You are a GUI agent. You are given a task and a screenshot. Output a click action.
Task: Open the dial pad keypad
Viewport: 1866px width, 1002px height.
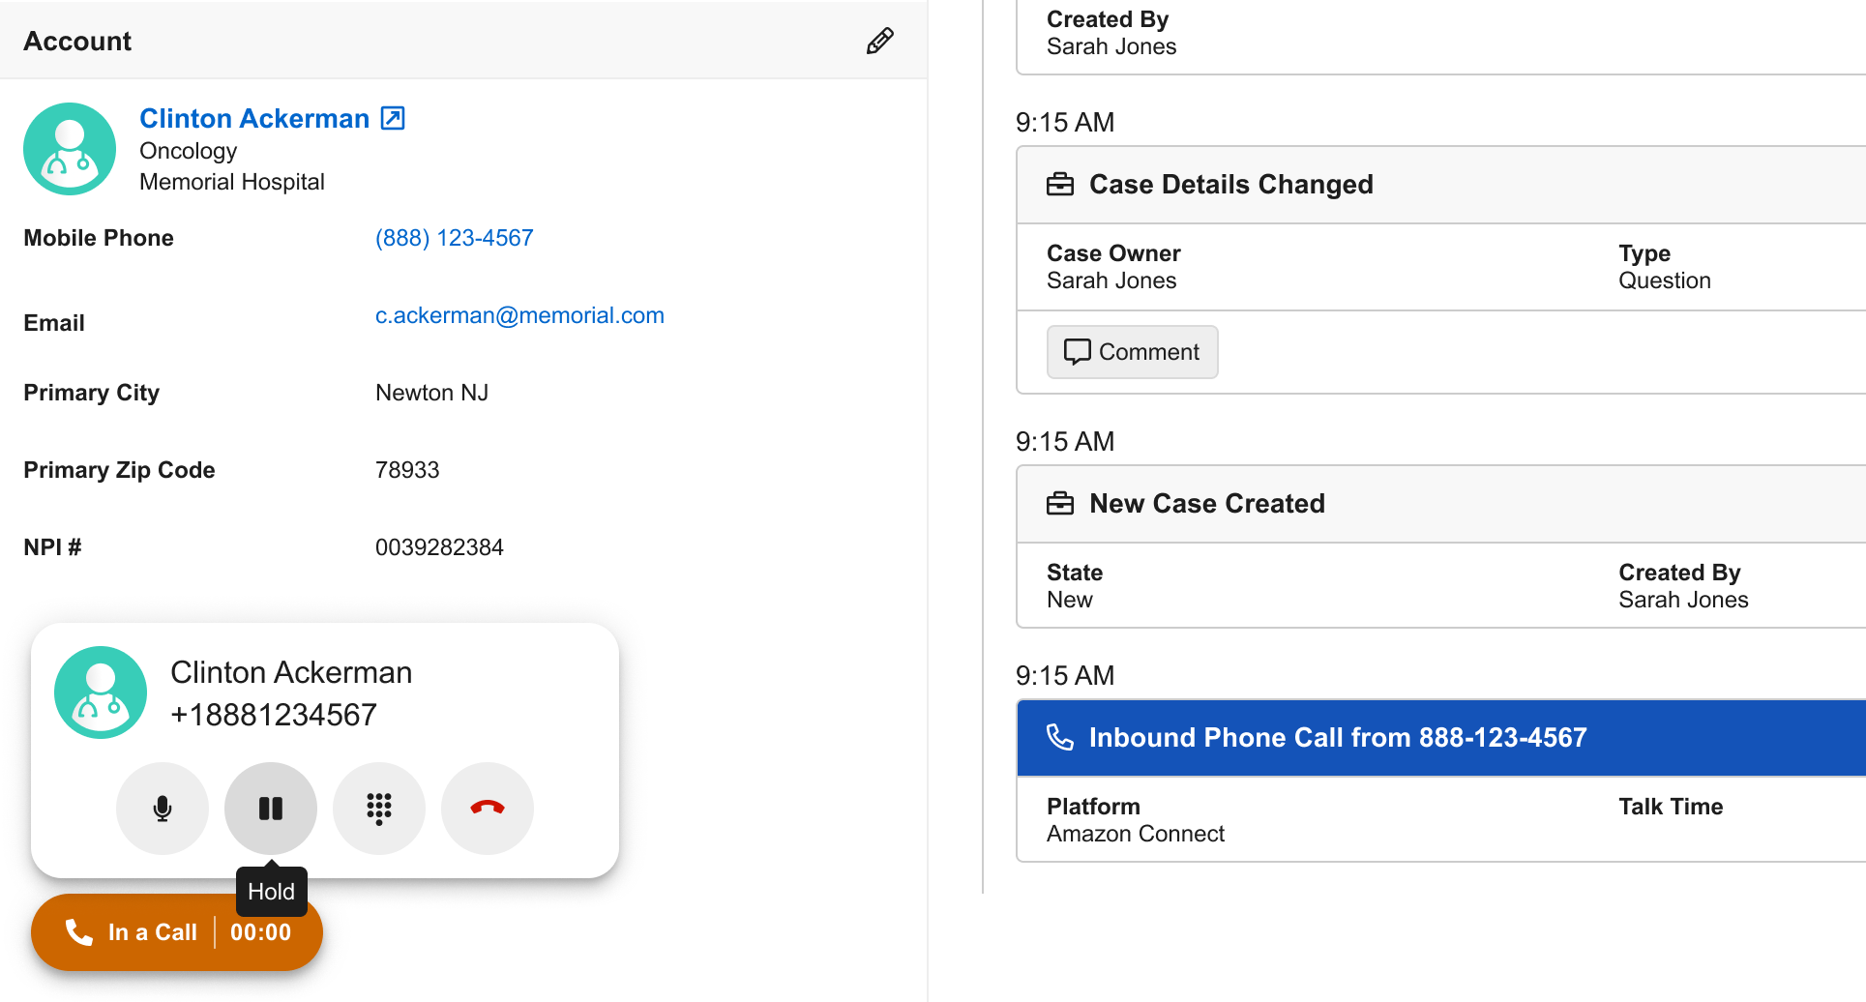379,809
